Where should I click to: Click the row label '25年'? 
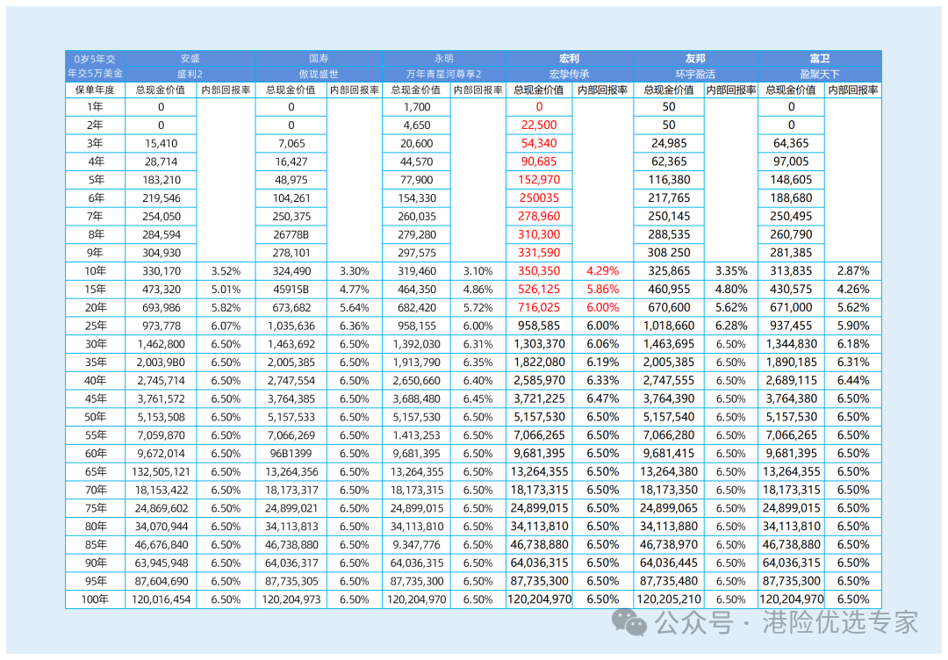pyautogui.click(x=95, y=326)
